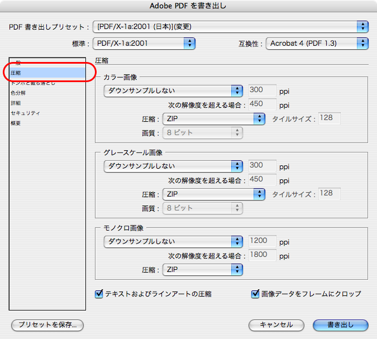Viewport: 377px width, 339px height.
Task: Click モノクロ画像 1800 ppi threshold field
Action: 263,255
